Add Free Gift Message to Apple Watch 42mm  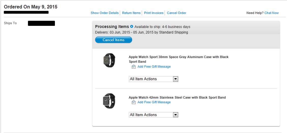coord(154,102)
